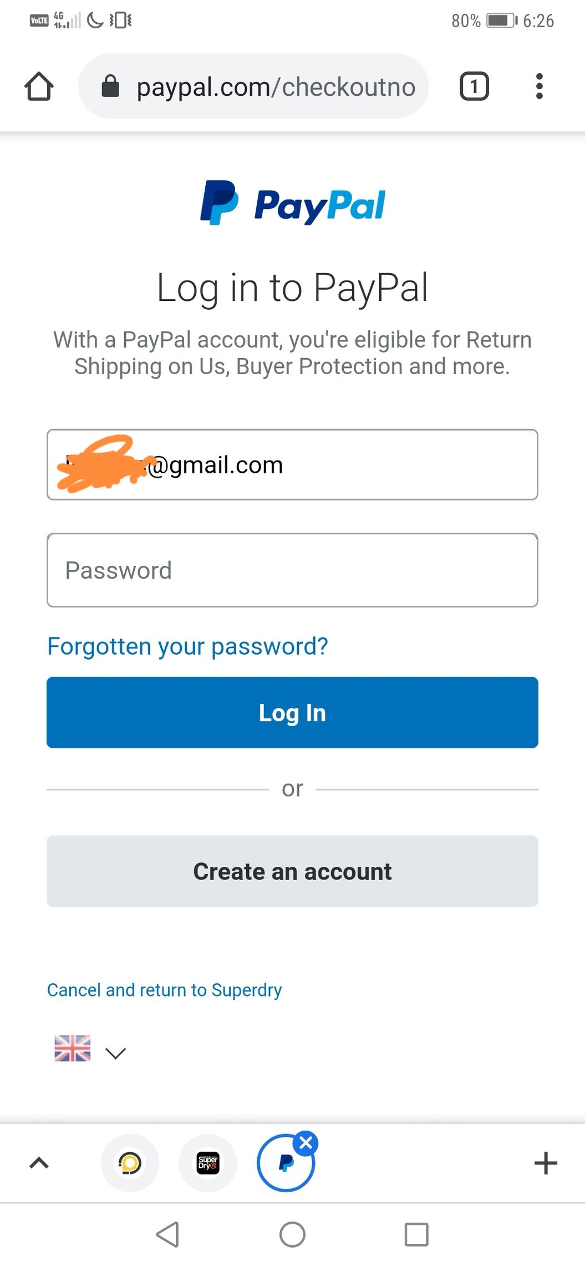
Task: Tap the Password input field
Action: click(292, 570)
